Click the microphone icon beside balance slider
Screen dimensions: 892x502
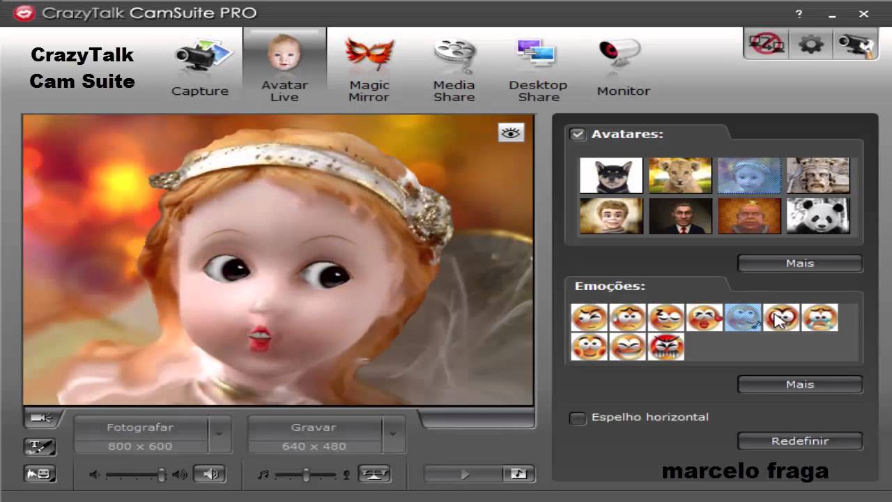click(x=346, y=475)
